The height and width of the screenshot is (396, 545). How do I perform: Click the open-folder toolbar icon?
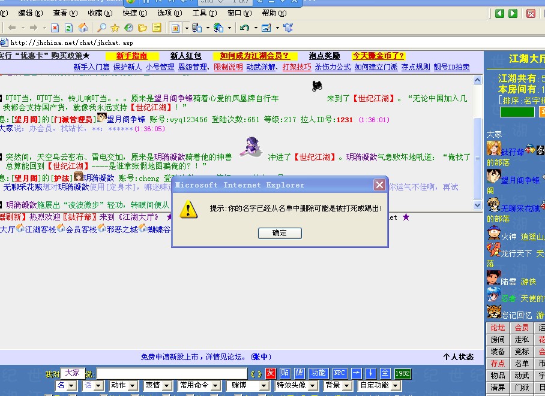point(142,28)
